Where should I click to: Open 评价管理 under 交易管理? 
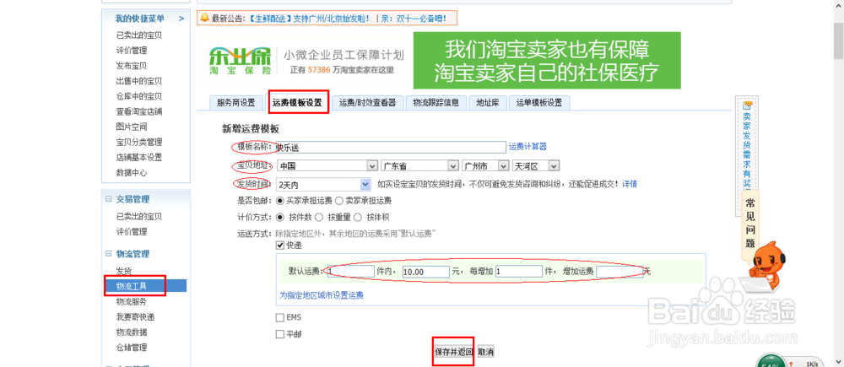pos(132,231)
